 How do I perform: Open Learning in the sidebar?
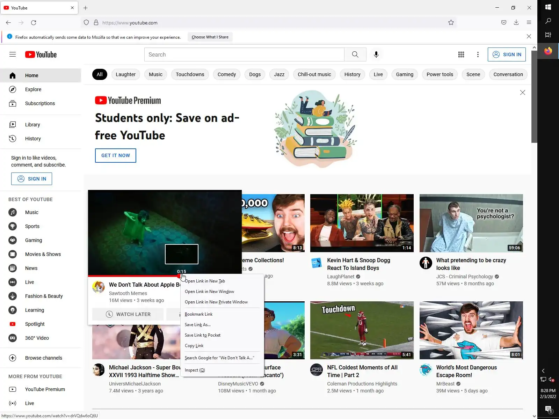tap(41, 310)
